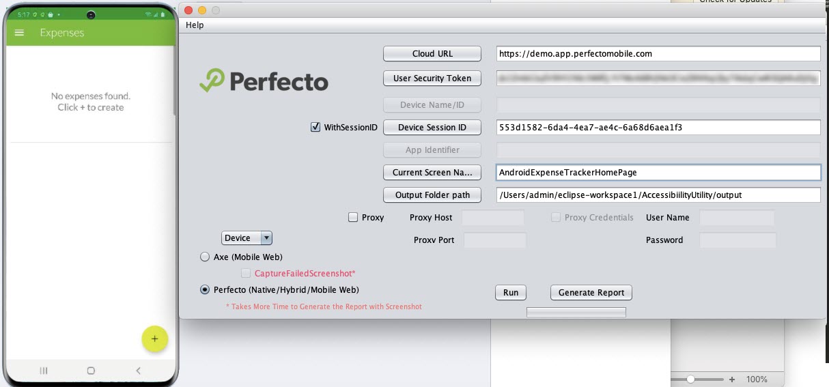Tap the Android recent apps icon
Screen dimensions: 829x387
[44, 371]
